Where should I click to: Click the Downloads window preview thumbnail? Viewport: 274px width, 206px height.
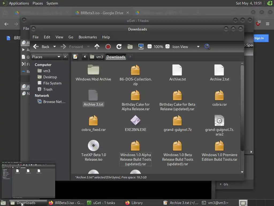pyautogui.click(x=28, y=180)
